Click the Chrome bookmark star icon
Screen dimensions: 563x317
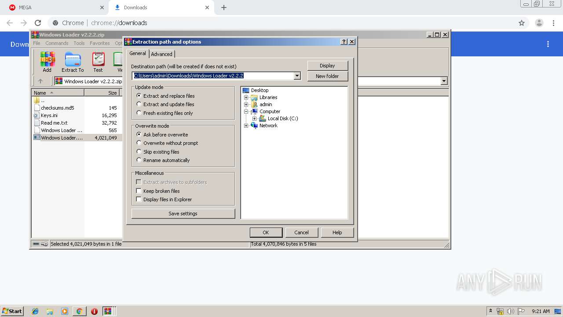(x=522, y=23)
